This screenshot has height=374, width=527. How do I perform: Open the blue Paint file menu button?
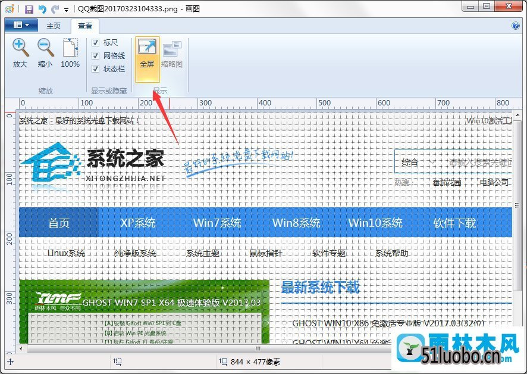[21, 25]
